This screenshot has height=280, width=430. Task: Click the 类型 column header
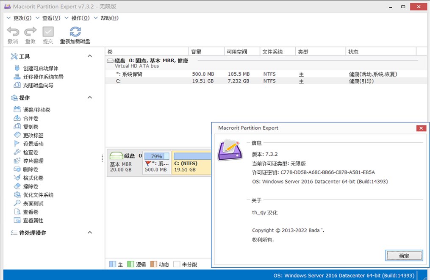tap(321, 52)
